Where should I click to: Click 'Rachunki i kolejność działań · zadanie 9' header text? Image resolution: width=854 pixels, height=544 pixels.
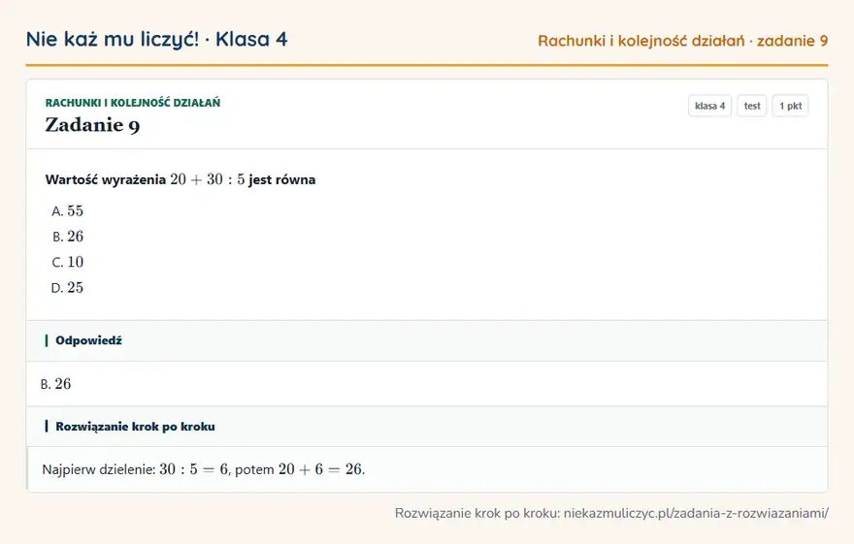pos(683,41)
